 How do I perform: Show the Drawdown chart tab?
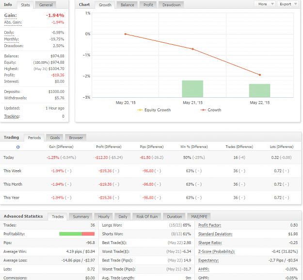[172, 5]
